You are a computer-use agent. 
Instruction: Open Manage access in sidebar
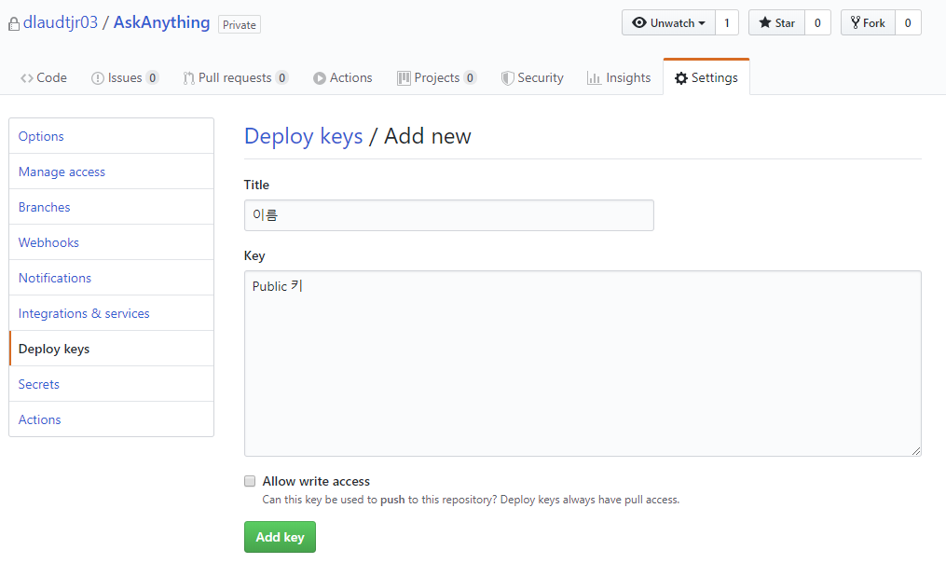click(112, 172)
